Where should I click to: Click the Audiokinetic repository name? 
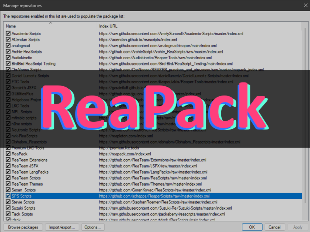[x=22, y=57]
